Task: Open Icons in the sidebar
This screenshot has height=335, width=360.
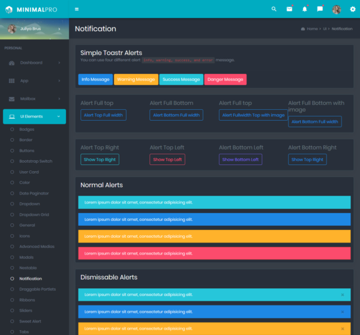Action: tap(25, 236)
